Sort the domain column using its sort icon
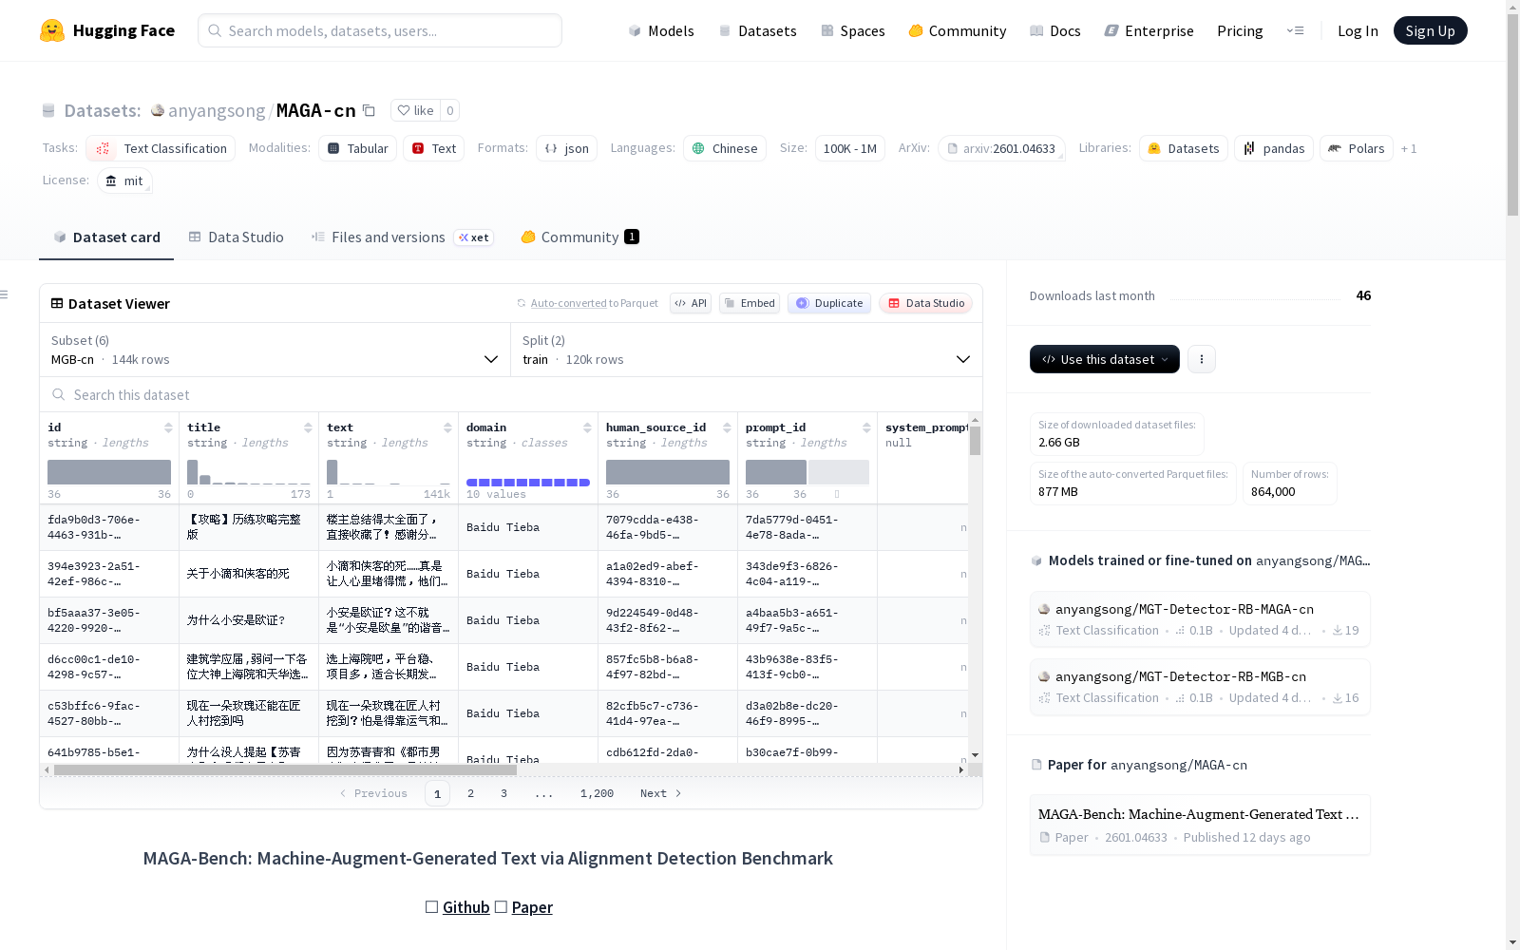 (587, 427)
